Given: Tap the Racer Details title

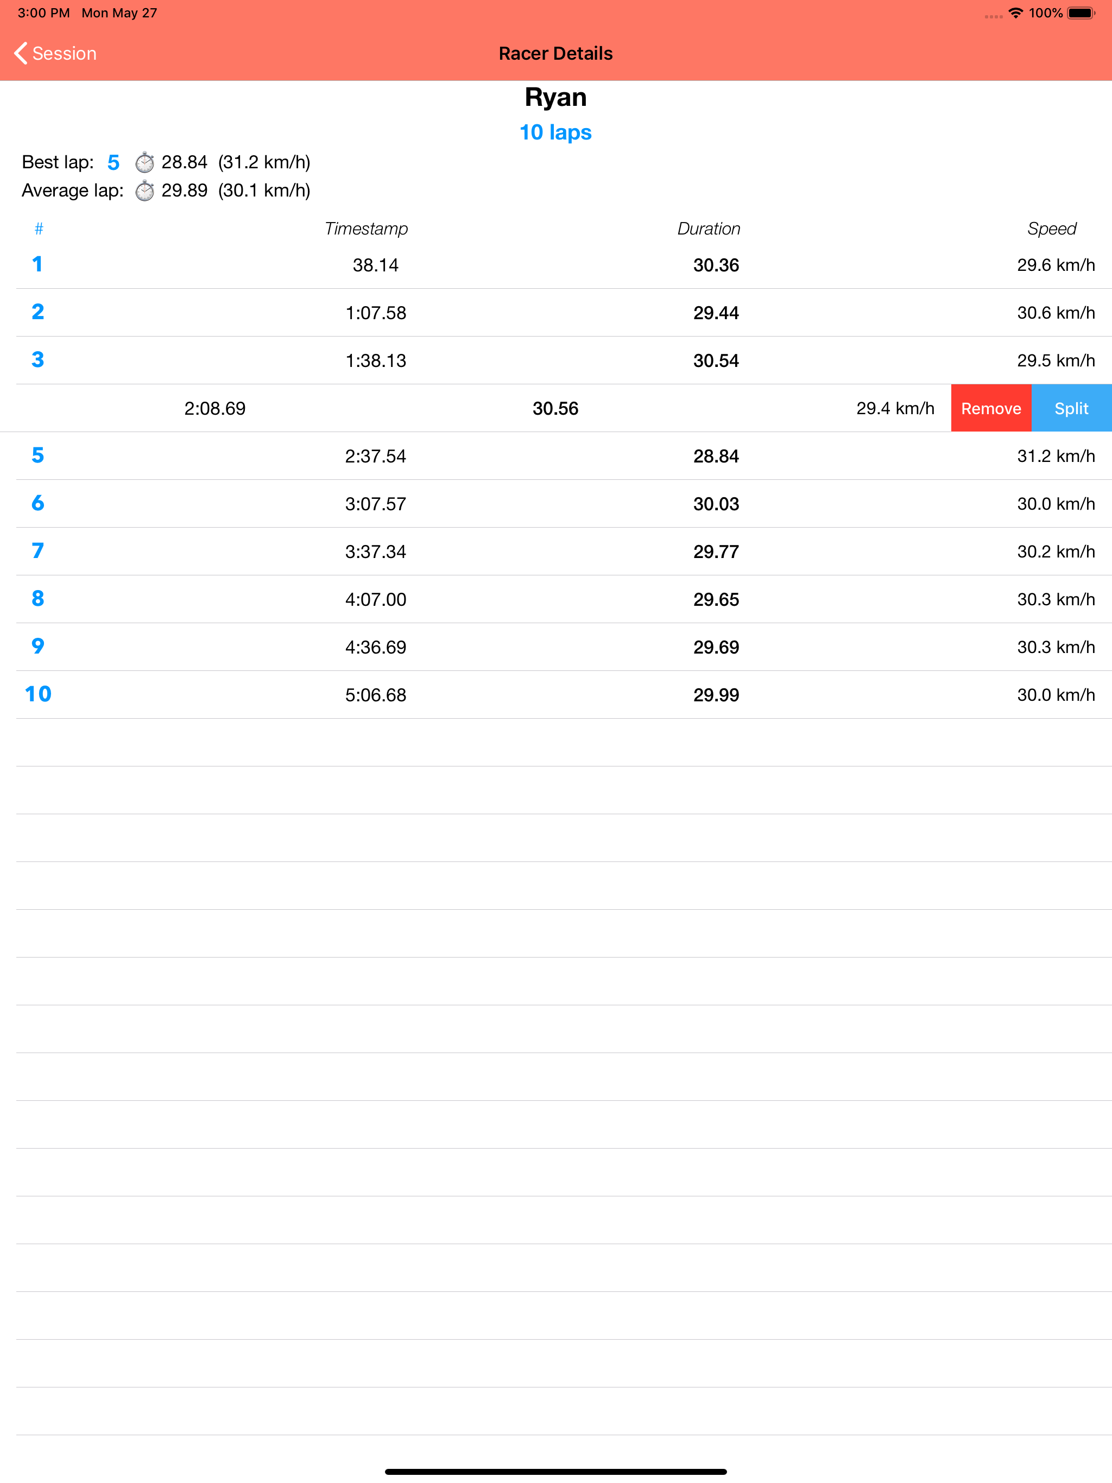Looking at the screenshot, I should point(555,54).
